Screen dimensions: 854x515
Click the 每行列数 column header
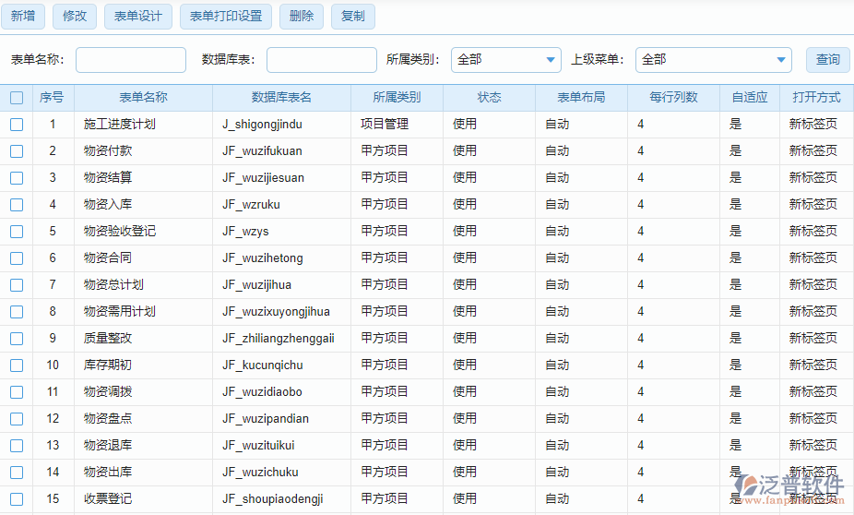(x=674, y=98)
